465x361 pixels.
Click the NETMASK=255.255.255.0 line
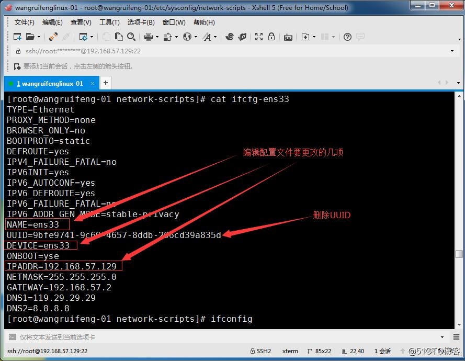tap(62, 277)
